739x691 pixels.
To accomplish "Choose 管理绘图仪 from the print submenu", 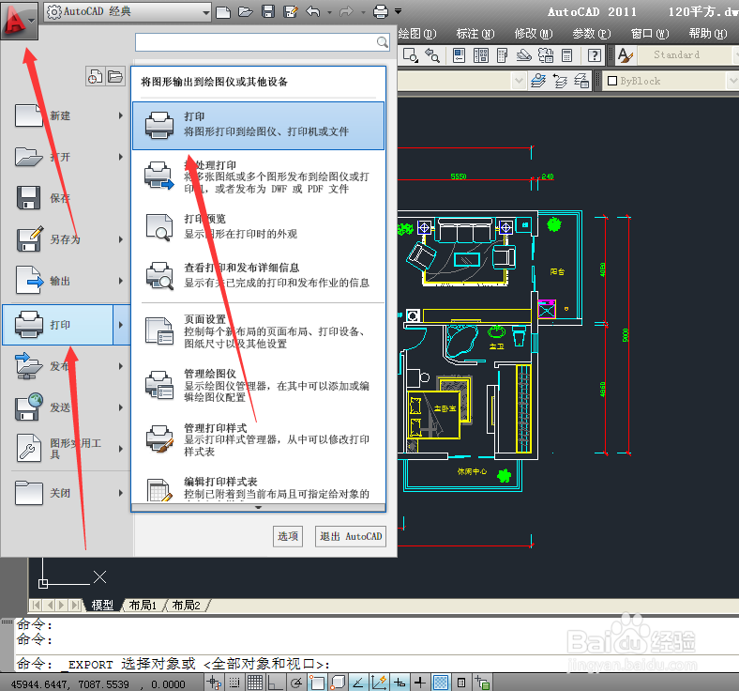I will pyautogui.click(x=258, y=385).
